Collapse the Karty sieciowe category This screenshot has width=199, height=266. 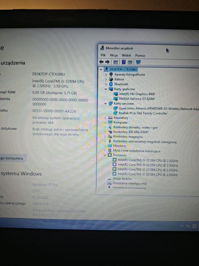pyautogui.click(x=105, y=103)
